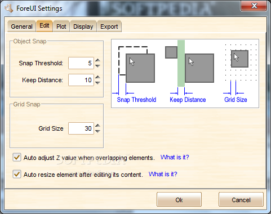Increase Grid Size with up arrow
This screenshot has height=214, width=271.
click(97, 126)
